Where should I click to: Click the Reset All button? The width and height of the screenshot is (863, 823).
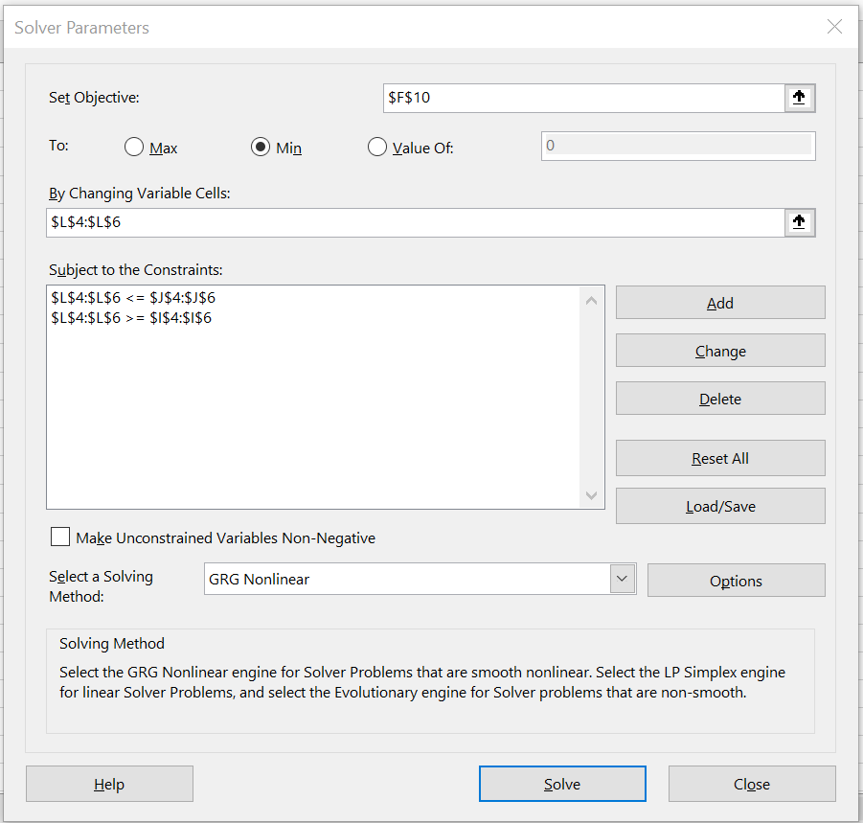coord(720,458)
